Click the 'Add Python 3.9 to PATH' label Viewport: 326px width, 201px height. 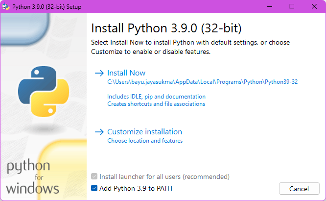coord(136,188)
